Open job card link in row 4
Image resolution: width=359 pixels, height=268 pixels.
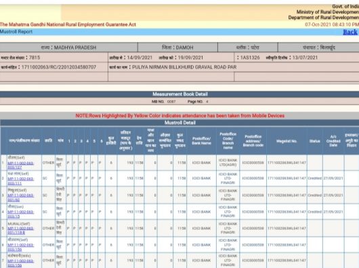pyautogui.click(x=21, y=214)
